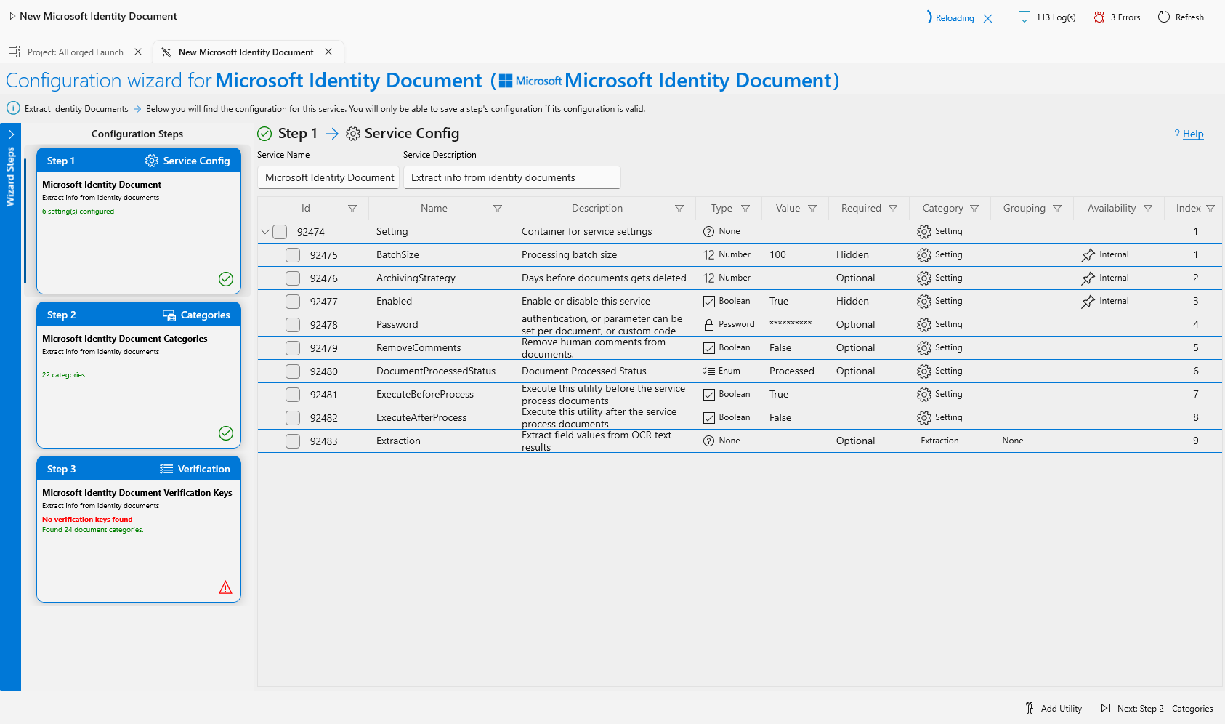Switch to Project: AIForged Launch tab
This screenshot has width=1225, height=724.
(x=76, y=52)
